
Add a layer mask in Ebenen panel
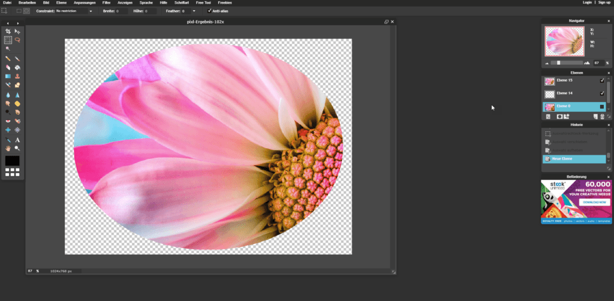pos(559,116)
